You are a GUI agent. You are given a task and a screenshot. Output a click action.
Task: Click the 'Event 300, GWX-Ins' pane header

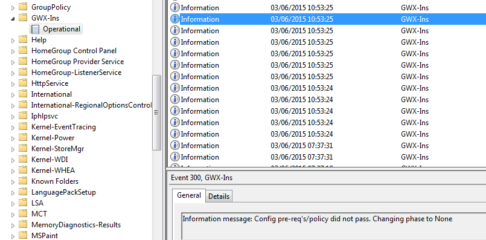(x=202, y=178)
